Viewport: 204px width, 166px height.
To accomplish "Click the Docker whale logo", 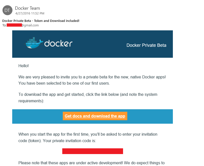I will [34, 43].
